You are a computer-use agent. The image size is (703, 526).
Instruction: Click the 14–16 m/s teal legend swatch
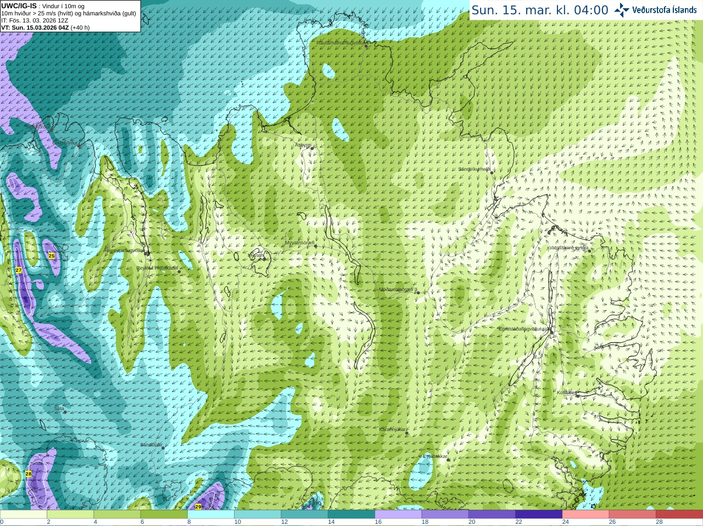click(351, 514)
